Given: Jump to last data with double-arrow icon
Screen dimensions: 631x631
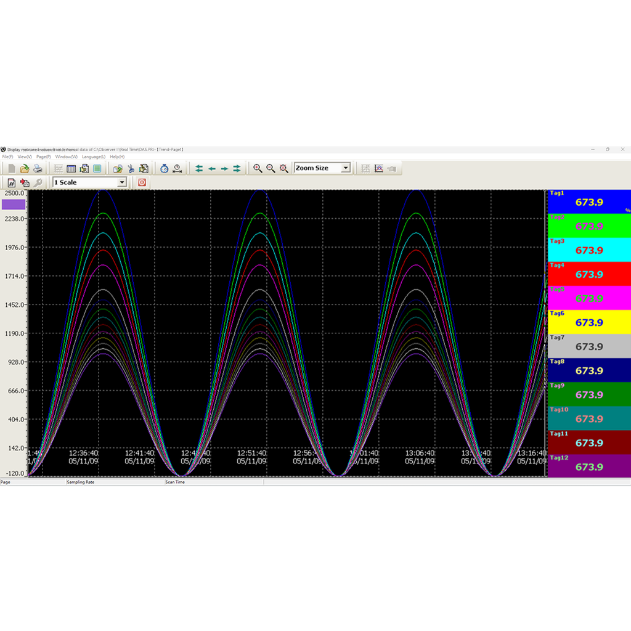Looking at the screenshot, I should coord(236,168).
